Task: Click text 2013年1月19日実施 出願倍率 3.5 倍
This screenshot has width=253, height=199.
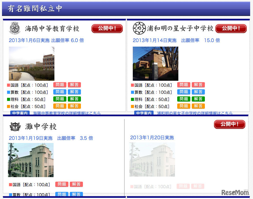Action: click(x=51, y=138)
